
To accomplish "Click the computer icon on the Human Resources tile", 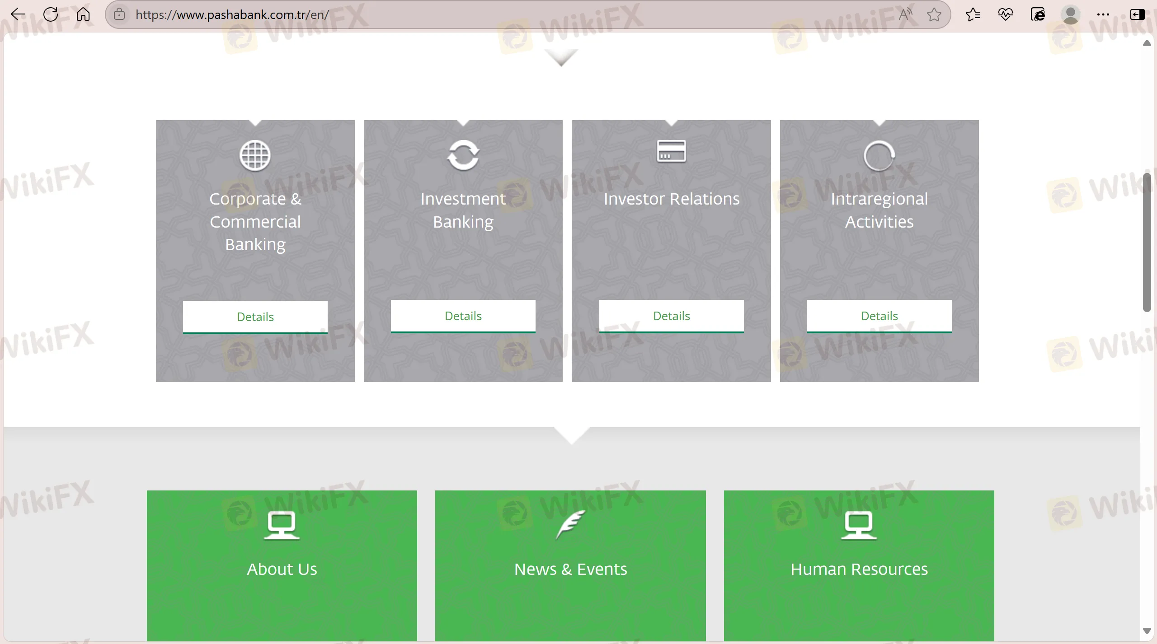I will tap(859, 525).
